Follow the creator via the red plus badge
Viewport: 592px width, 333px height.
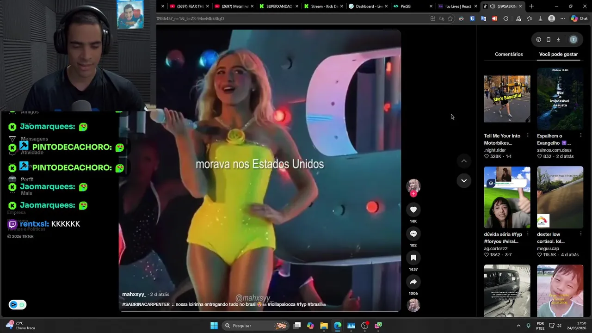click(x=413, y=194)
